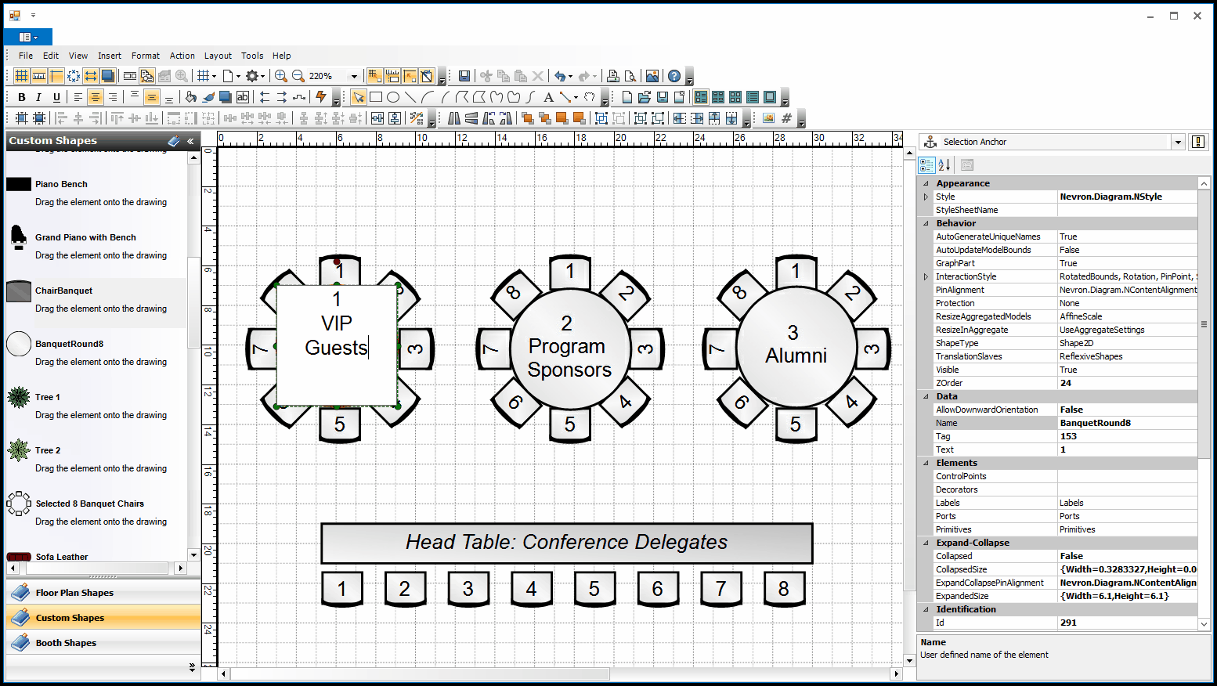1217x686 pixels.
Task: Toggle italic text formatting
Action: point(38,97)
